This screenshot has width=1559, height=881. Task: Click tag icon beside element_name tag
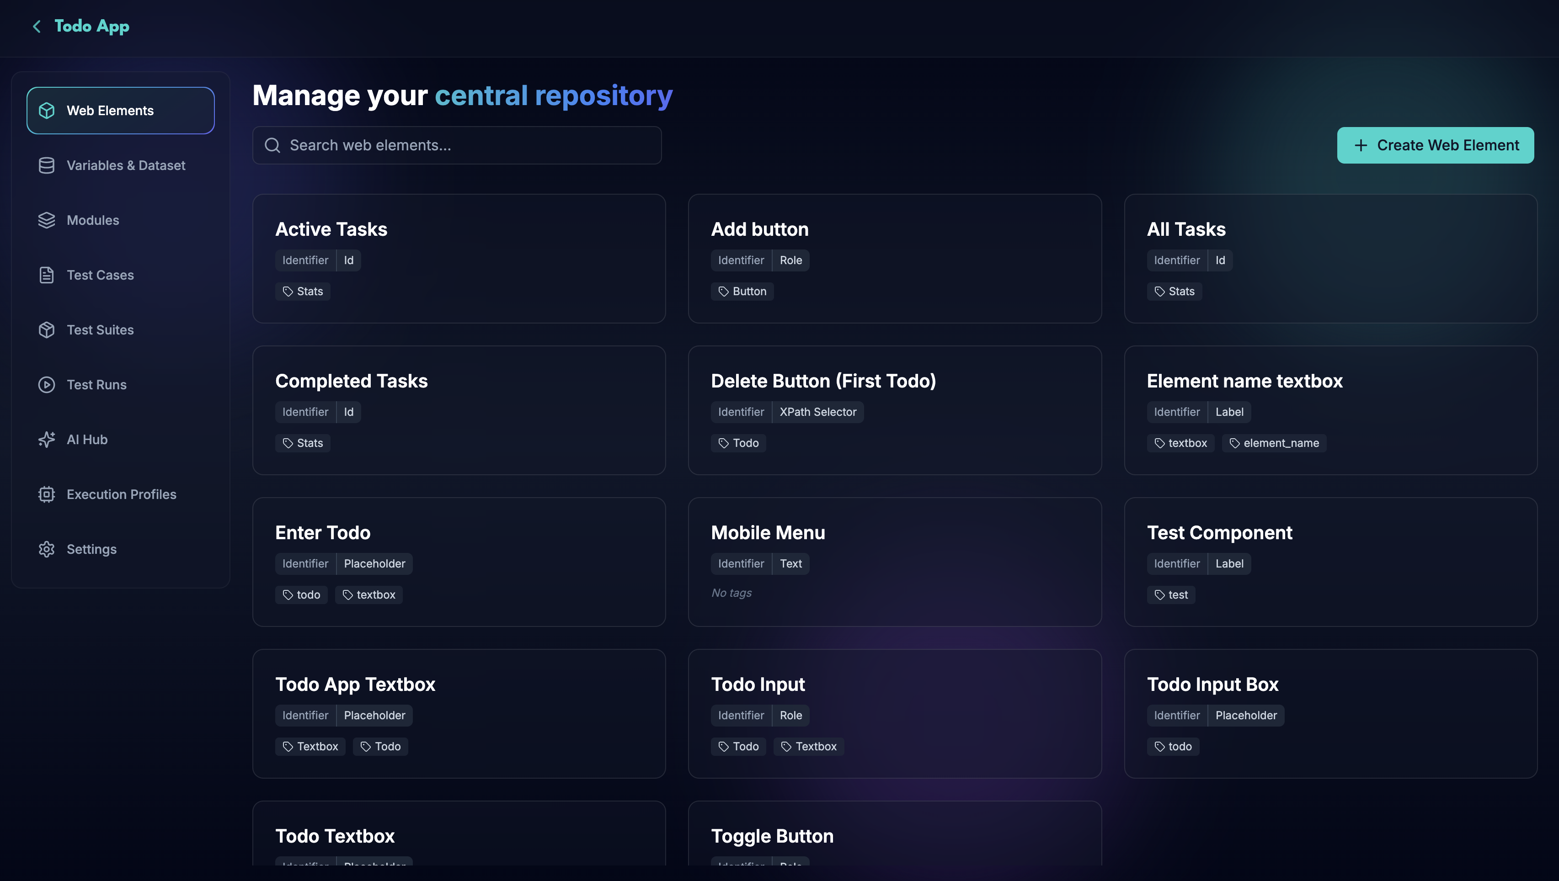[1234, 444]
